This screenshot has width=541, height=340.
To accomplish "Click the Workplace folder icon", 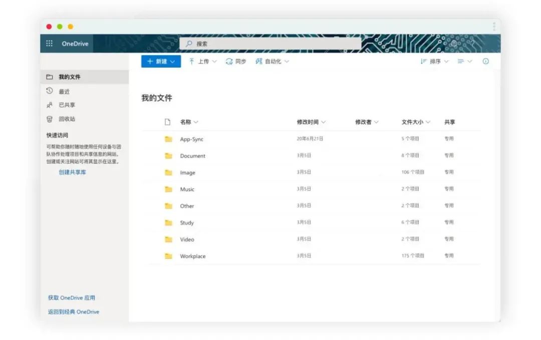I will [x=168, y=256].
